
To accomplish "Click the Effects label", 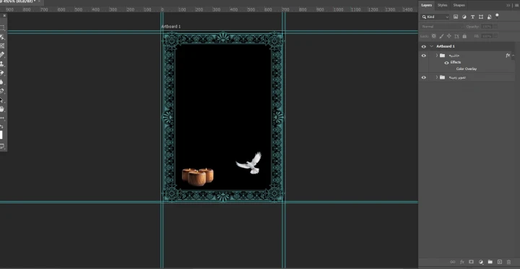I will tap(456, 62).
